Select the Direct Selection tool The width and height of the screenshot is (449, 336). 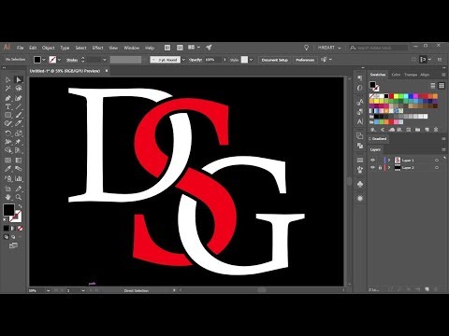[19, 80]
